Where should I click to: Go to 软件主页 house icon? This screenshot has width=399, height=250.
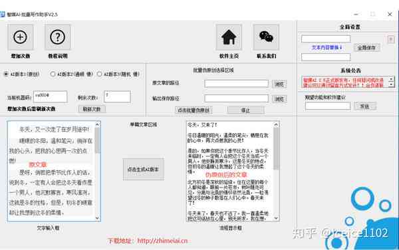click(229, 37)
